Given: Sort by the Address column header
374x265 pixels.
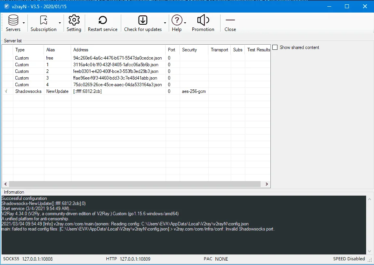Looking at the screenshot, I should [x=118, y=49].
